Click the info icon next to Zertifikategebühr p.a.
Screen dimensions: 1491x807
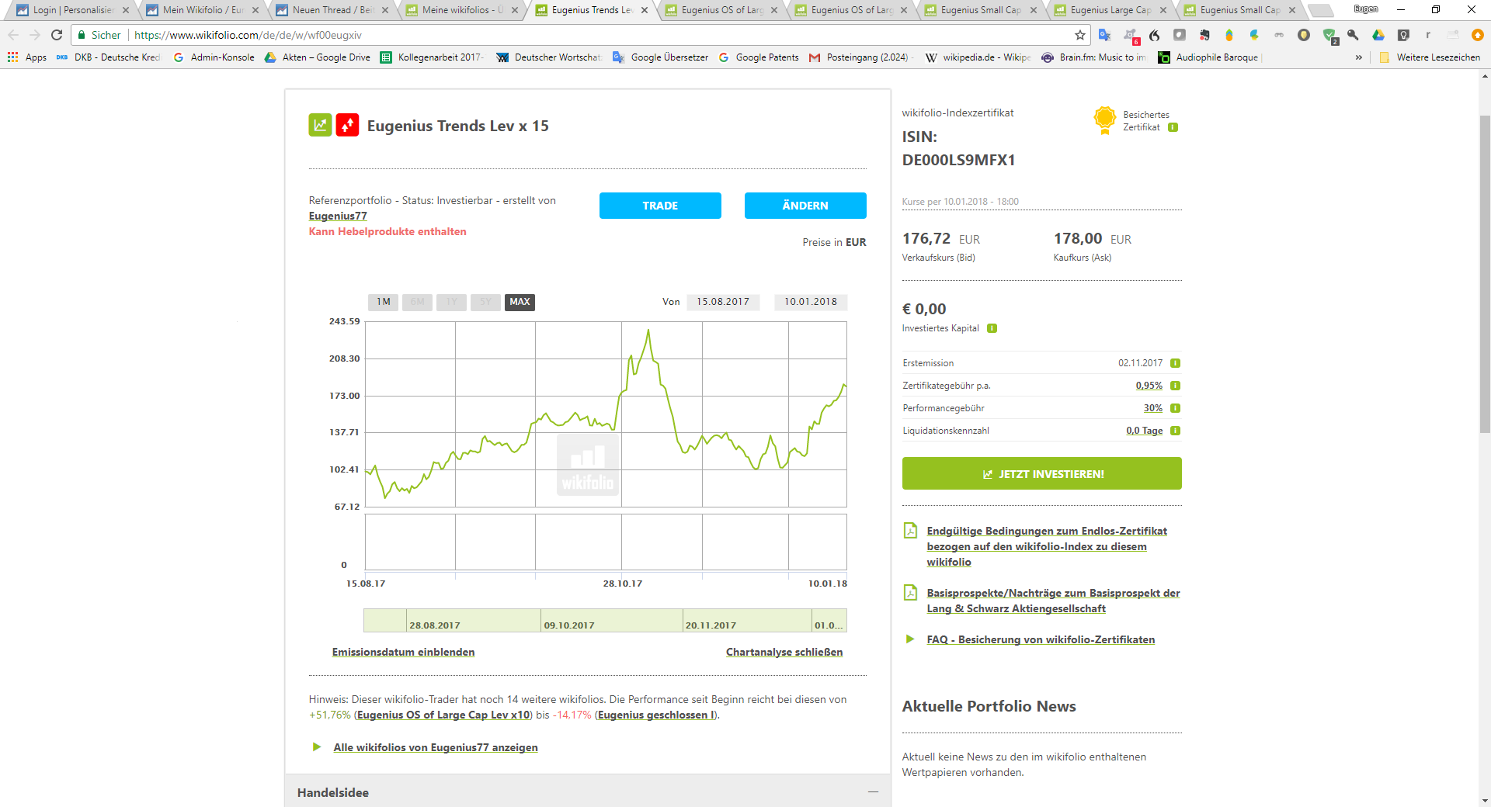click(1175, 386)
